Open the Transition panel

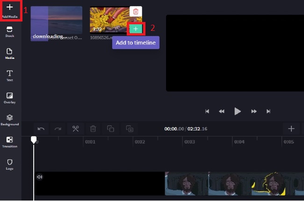[x=9, y=142]
